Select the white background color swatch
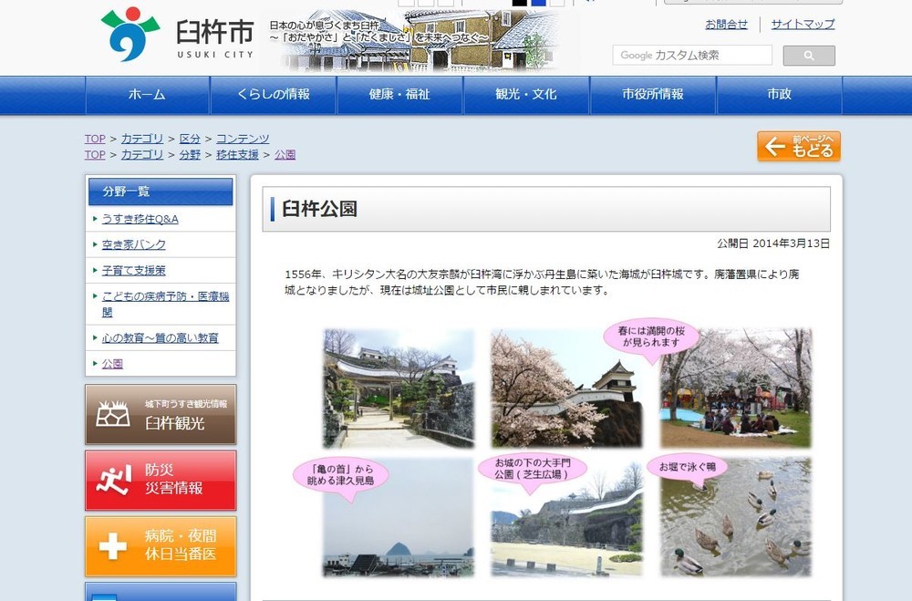Viewport: 912px width, 601px height. [x=555, y=3]
